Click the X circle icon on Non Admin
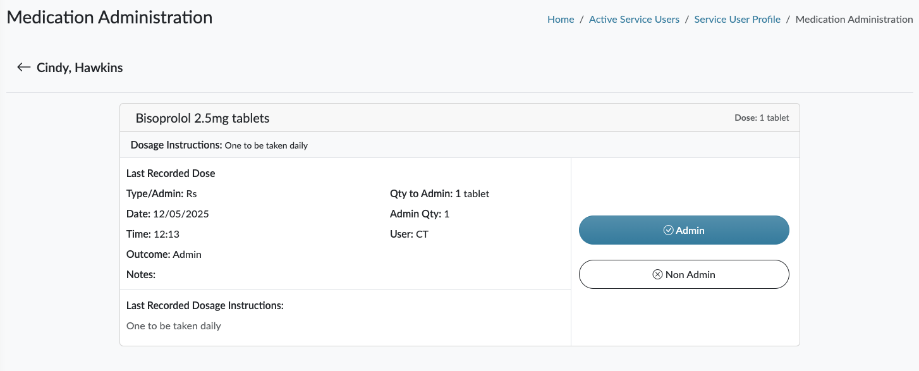The height and width of the screenshot is (371, 919). coord(657,275)
